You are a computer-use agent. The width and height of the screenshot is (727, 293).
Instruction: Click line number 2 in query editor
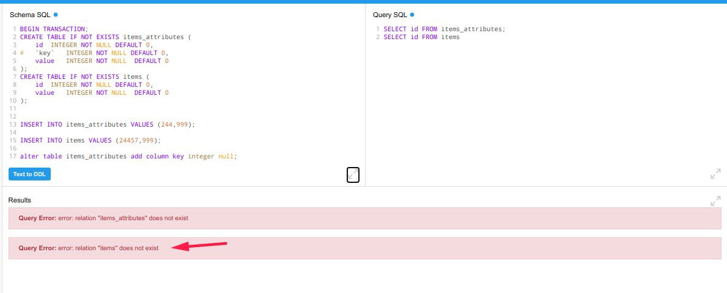click(x=378, y=37)
